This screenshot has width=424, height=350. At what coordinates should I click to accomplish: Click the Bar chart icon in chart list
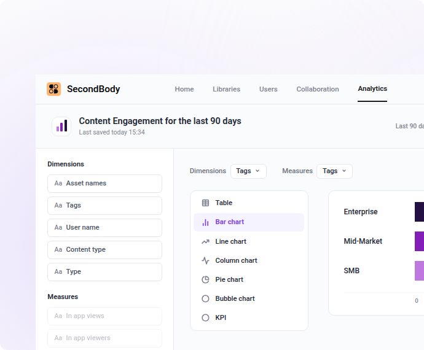coord(205,222)
